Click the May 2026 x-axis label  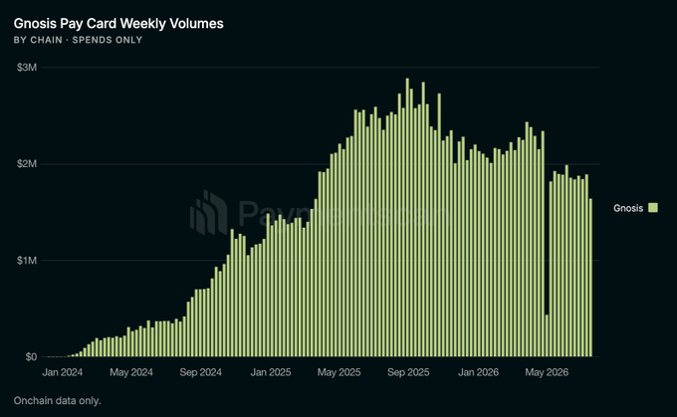pos(547,372)
